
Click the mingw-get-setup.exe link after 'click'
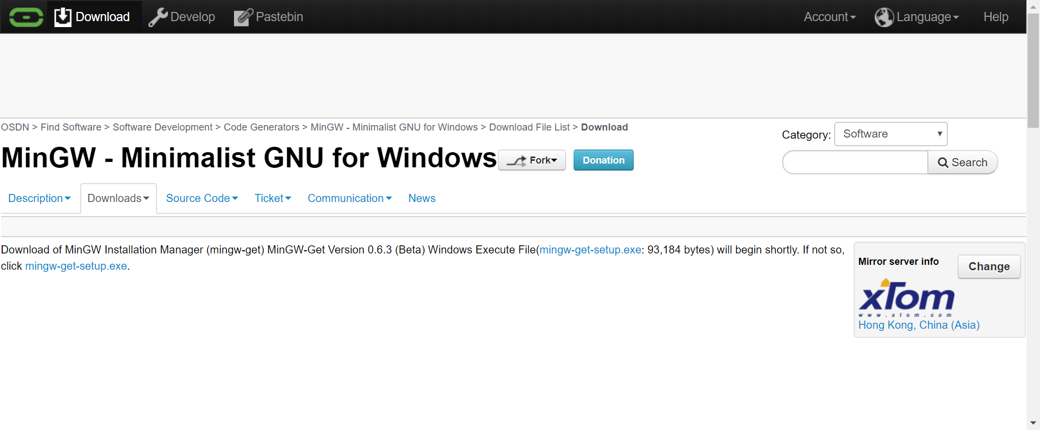point(76,266)
